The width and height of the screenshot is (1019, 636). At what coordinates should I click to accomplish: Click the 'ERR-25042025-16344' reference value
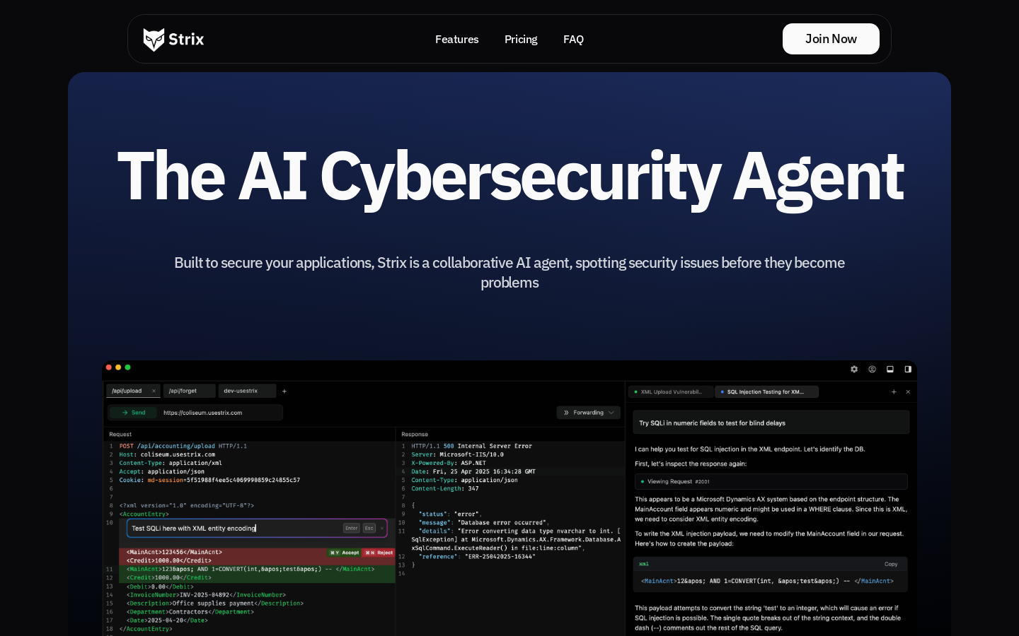500,556
